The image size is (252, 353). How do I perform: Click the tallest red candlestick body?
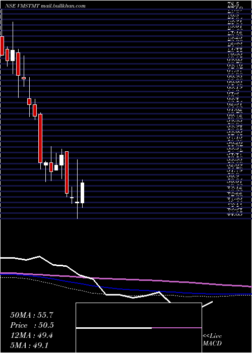point(40,138)
